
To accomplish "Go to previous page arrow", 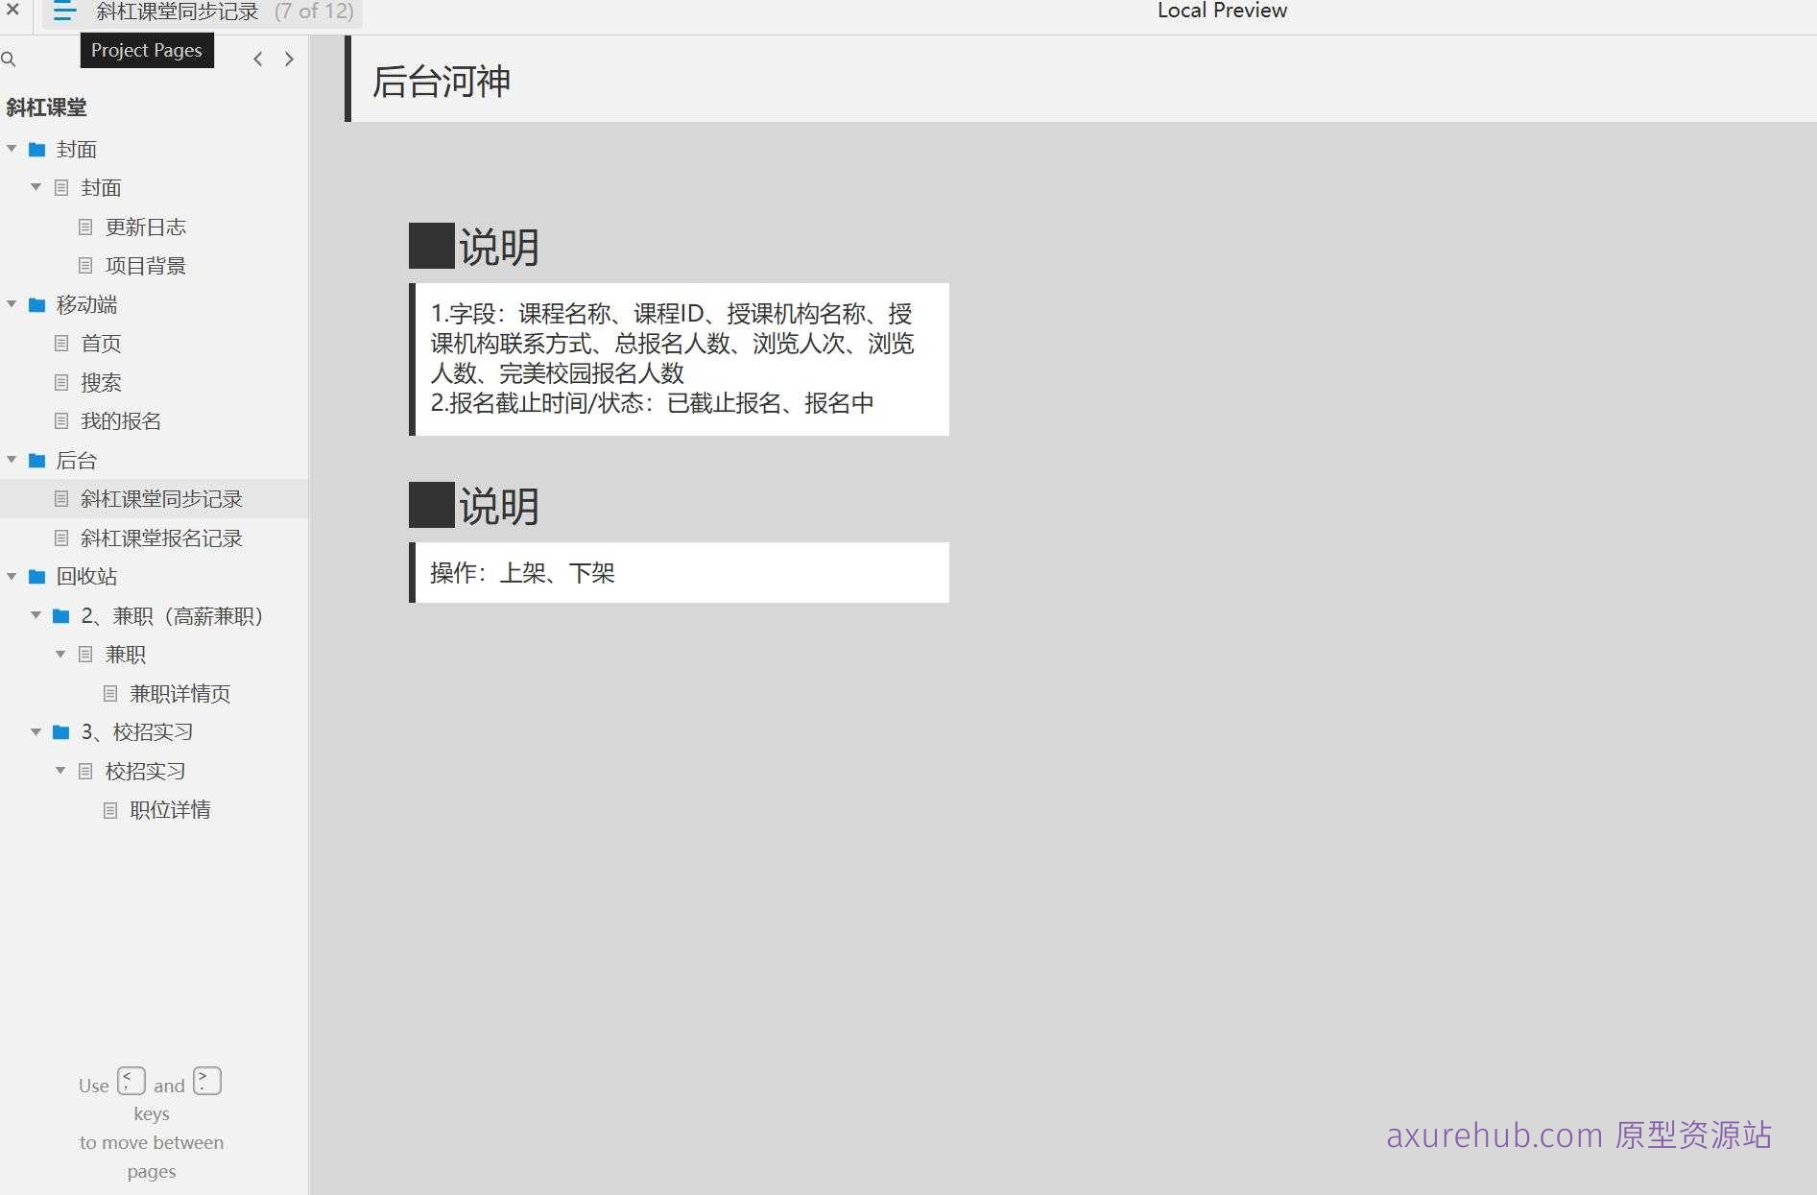I will click(x=257, y=59).
